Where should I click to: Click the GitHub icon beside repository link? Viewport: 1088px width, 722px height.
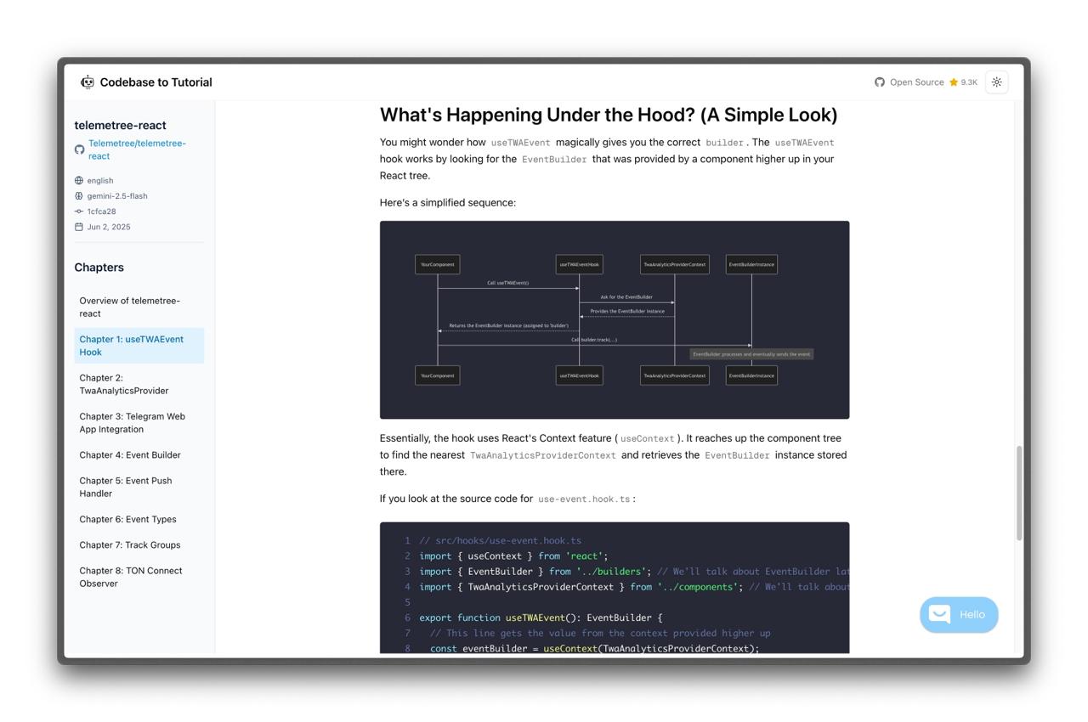79,149
